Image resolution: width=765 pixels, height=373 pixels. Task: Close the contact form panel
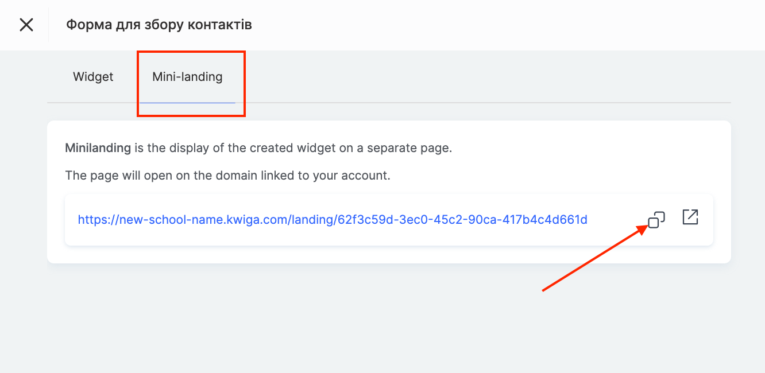(x=26, y=25)
